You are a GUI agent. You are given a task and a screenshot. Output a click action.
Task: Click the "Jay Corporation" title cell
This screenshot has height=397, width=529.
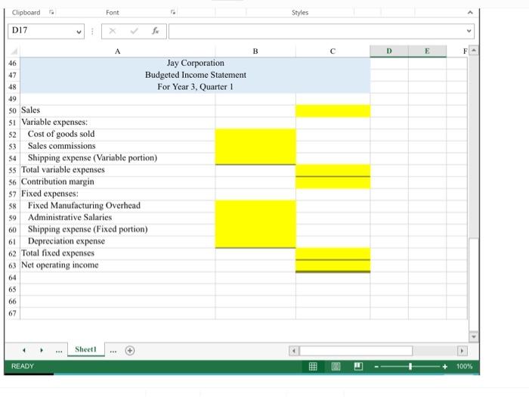pos(195,63)
